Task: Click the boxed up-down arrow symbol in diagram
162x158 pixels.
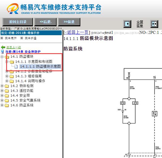Action: [154, 114]
